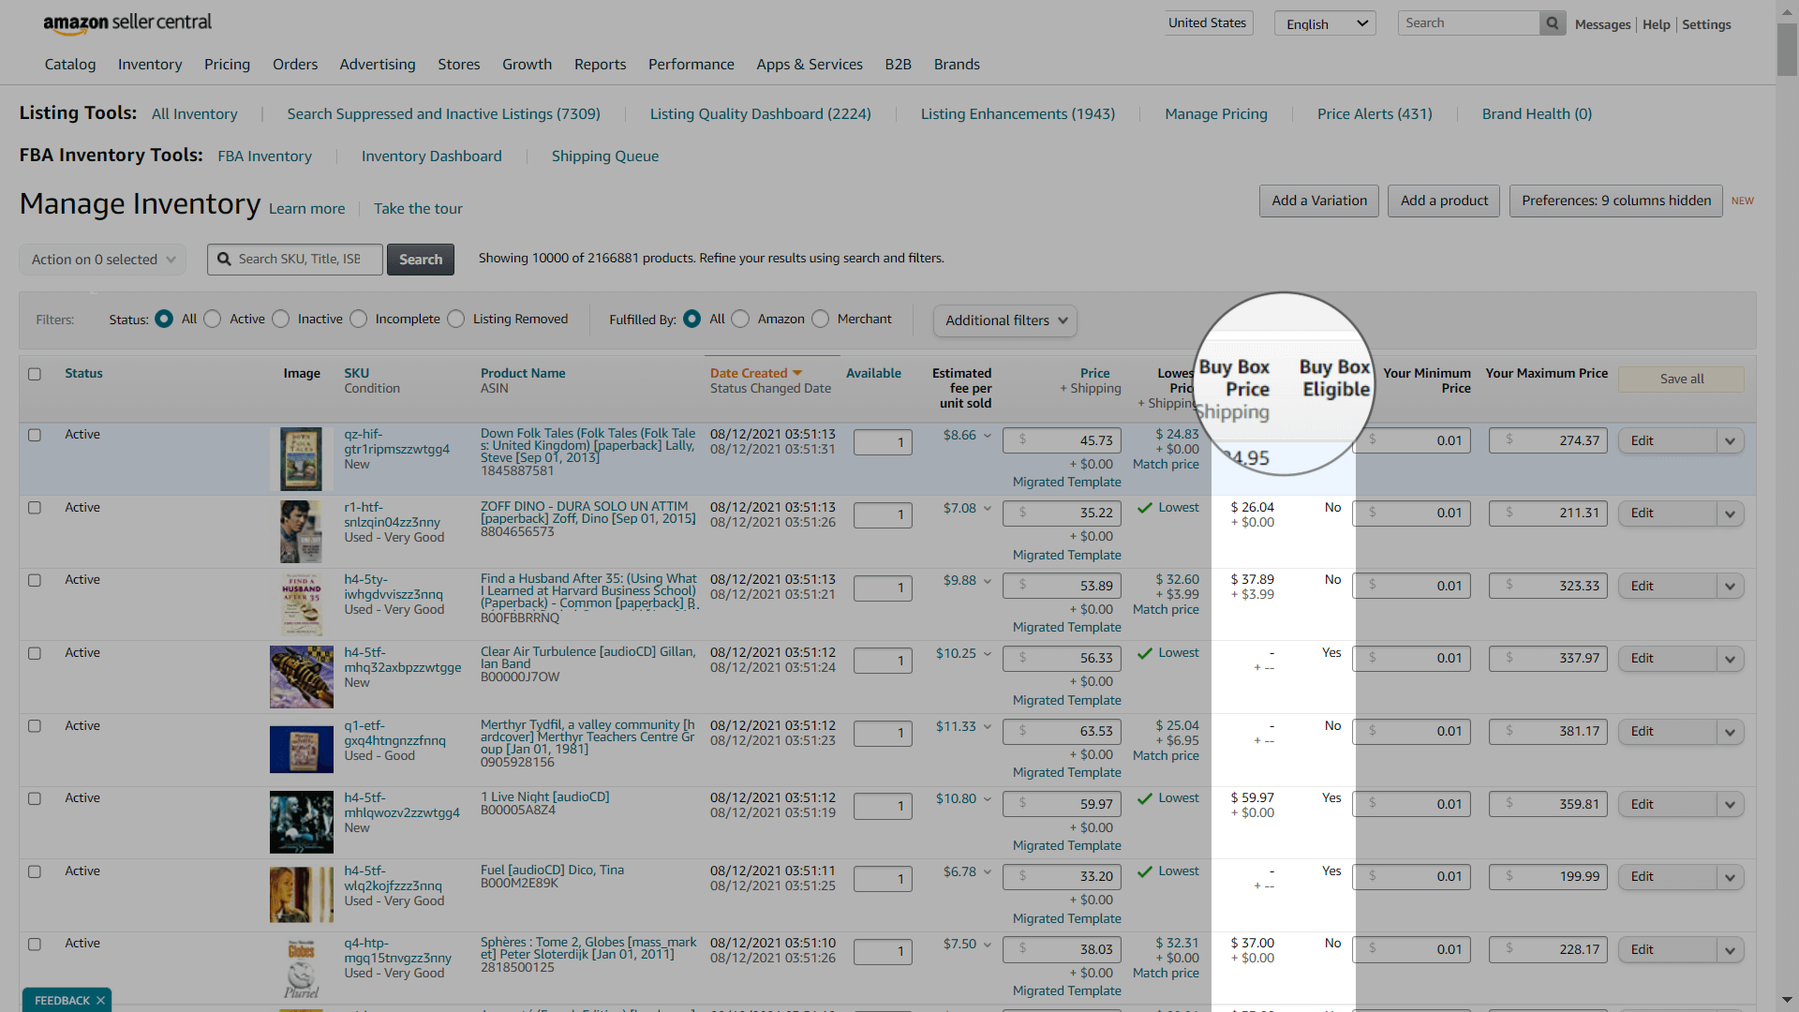Open product image thumbnail for Clear Air Turbulence
Image resolution: width=1799 pixels, height=1012 pixels.
coord(301,677)
